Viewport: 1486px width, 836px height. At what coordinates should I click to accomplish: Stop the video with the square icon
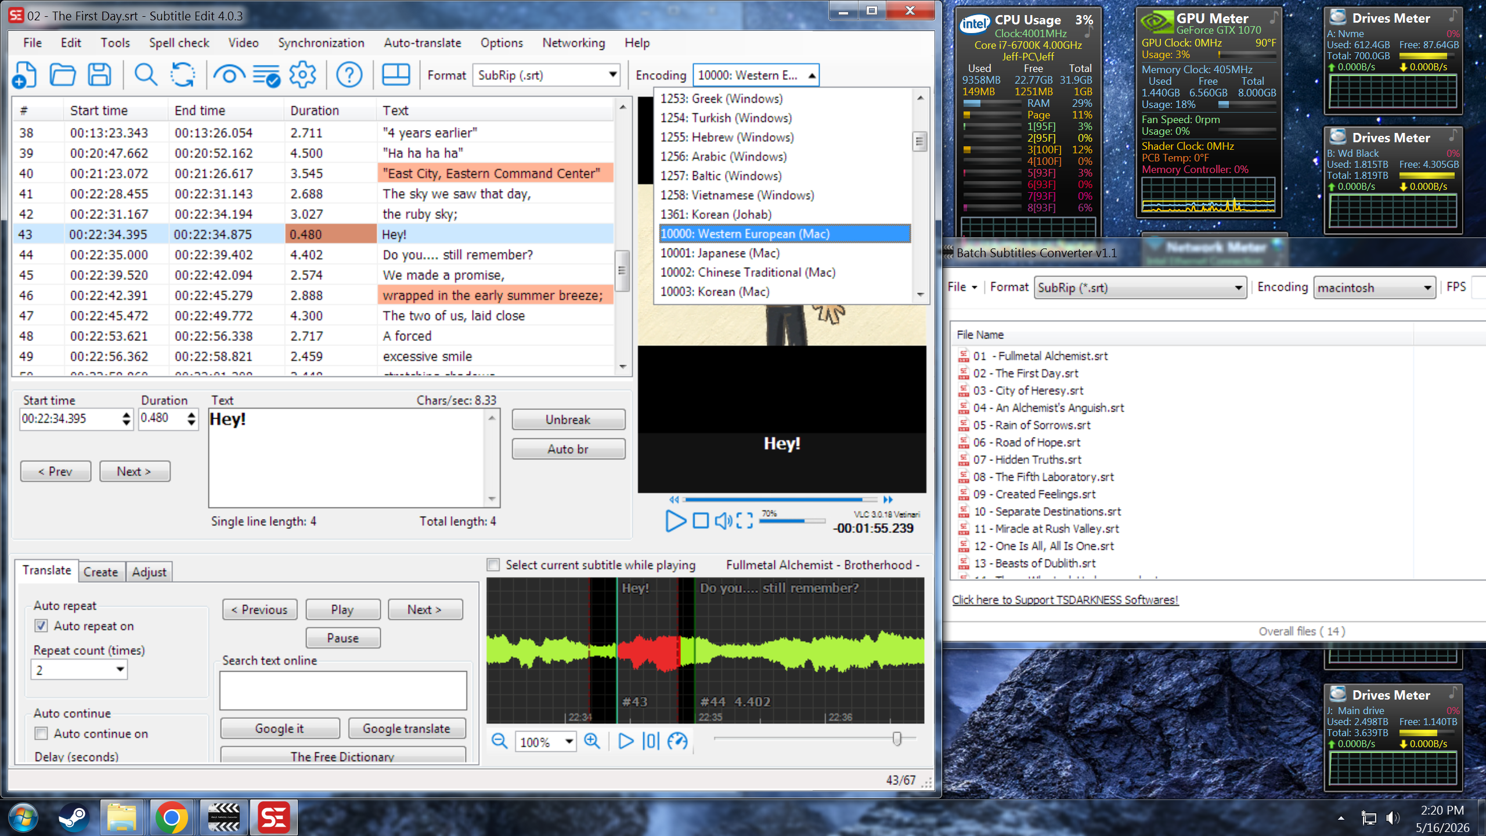(701, 521)
